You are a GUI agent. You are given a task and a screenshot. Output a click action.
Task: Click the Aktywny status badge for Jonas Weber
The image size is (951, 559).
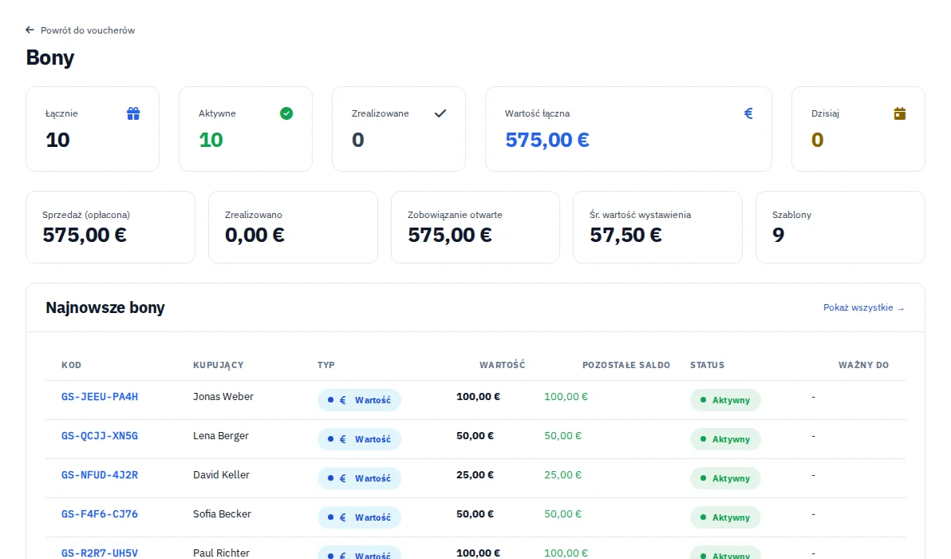click(725, 400)
